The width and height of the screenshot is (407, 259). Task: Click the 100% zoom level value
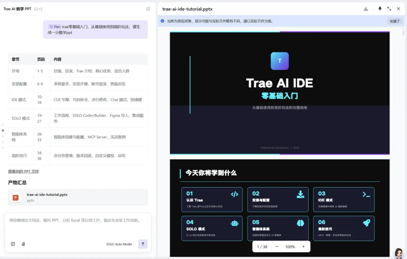pos(290,247)
